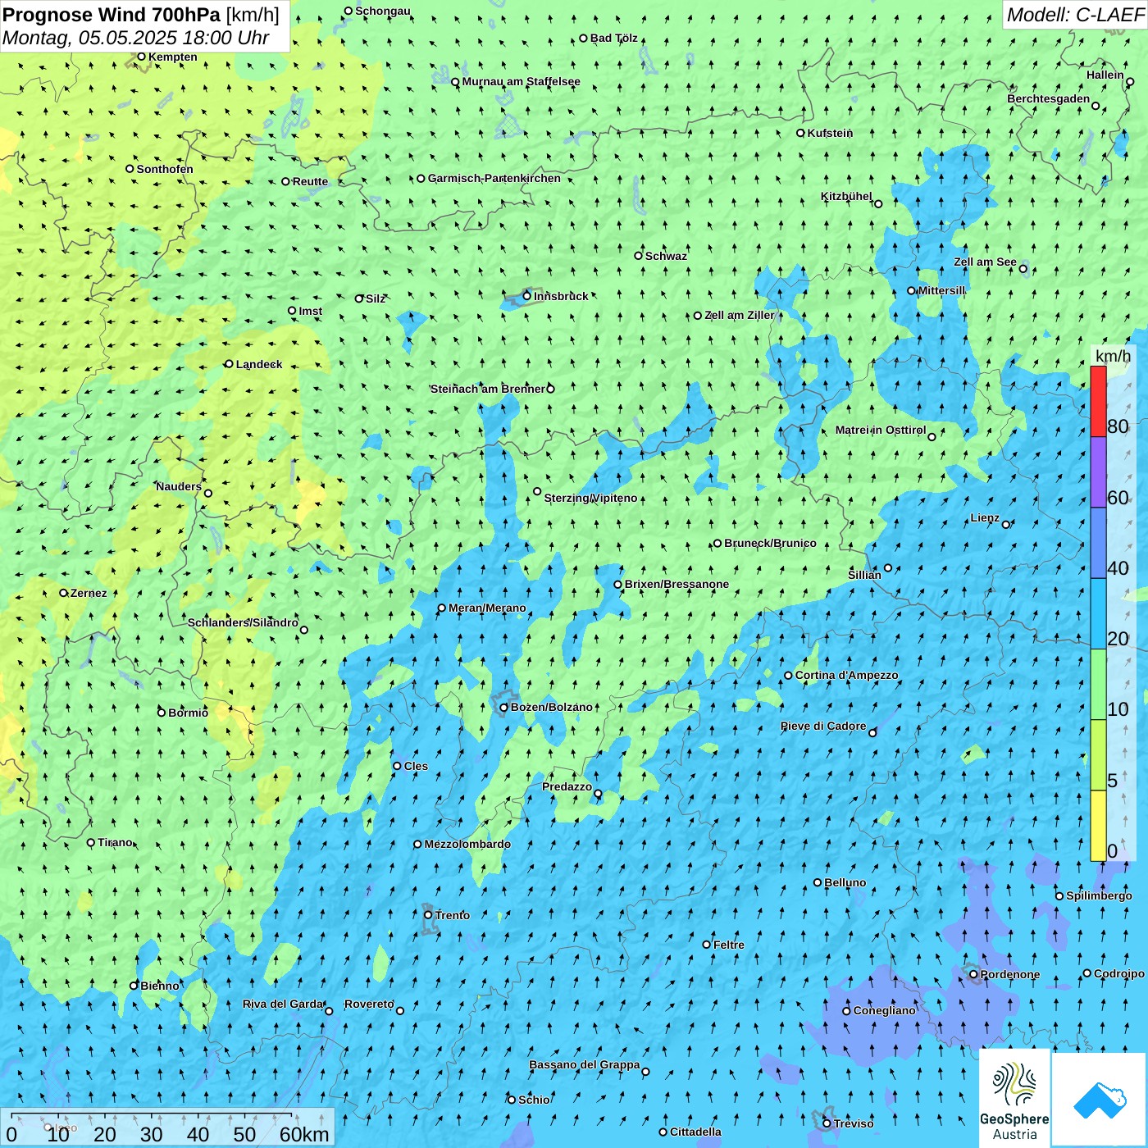Click the Garmisch-Partenkirchen marker

tap(421, 179)
